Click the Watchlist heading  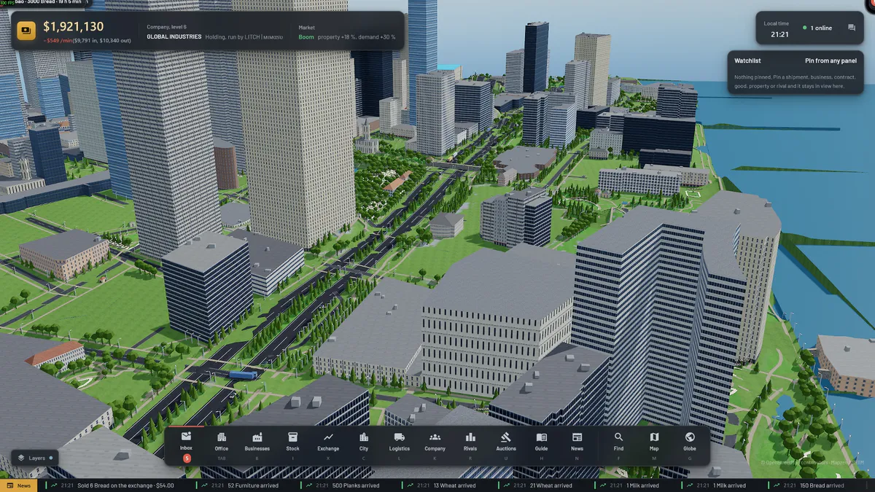[747, 61]
